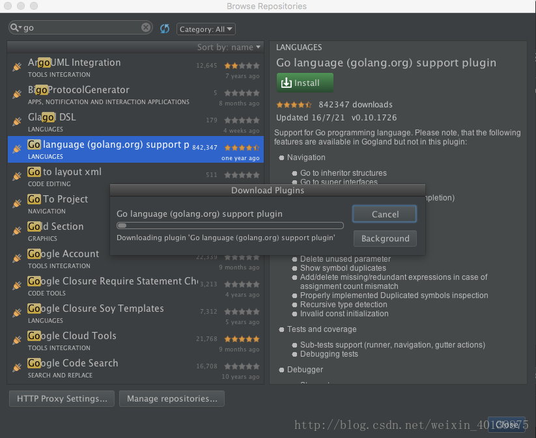Click plugin details title 'Go language (golang.org) support plugin'
Image resolution: width=536 pixels, height=438 pixels.
click(386, 62)
